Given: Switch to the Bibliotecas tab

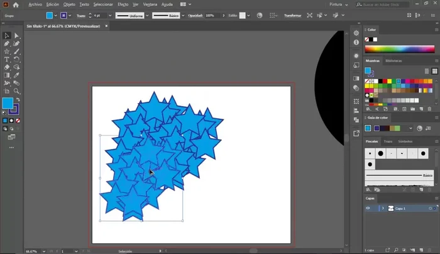Looking at the screenshot, I should pos(393,61).
